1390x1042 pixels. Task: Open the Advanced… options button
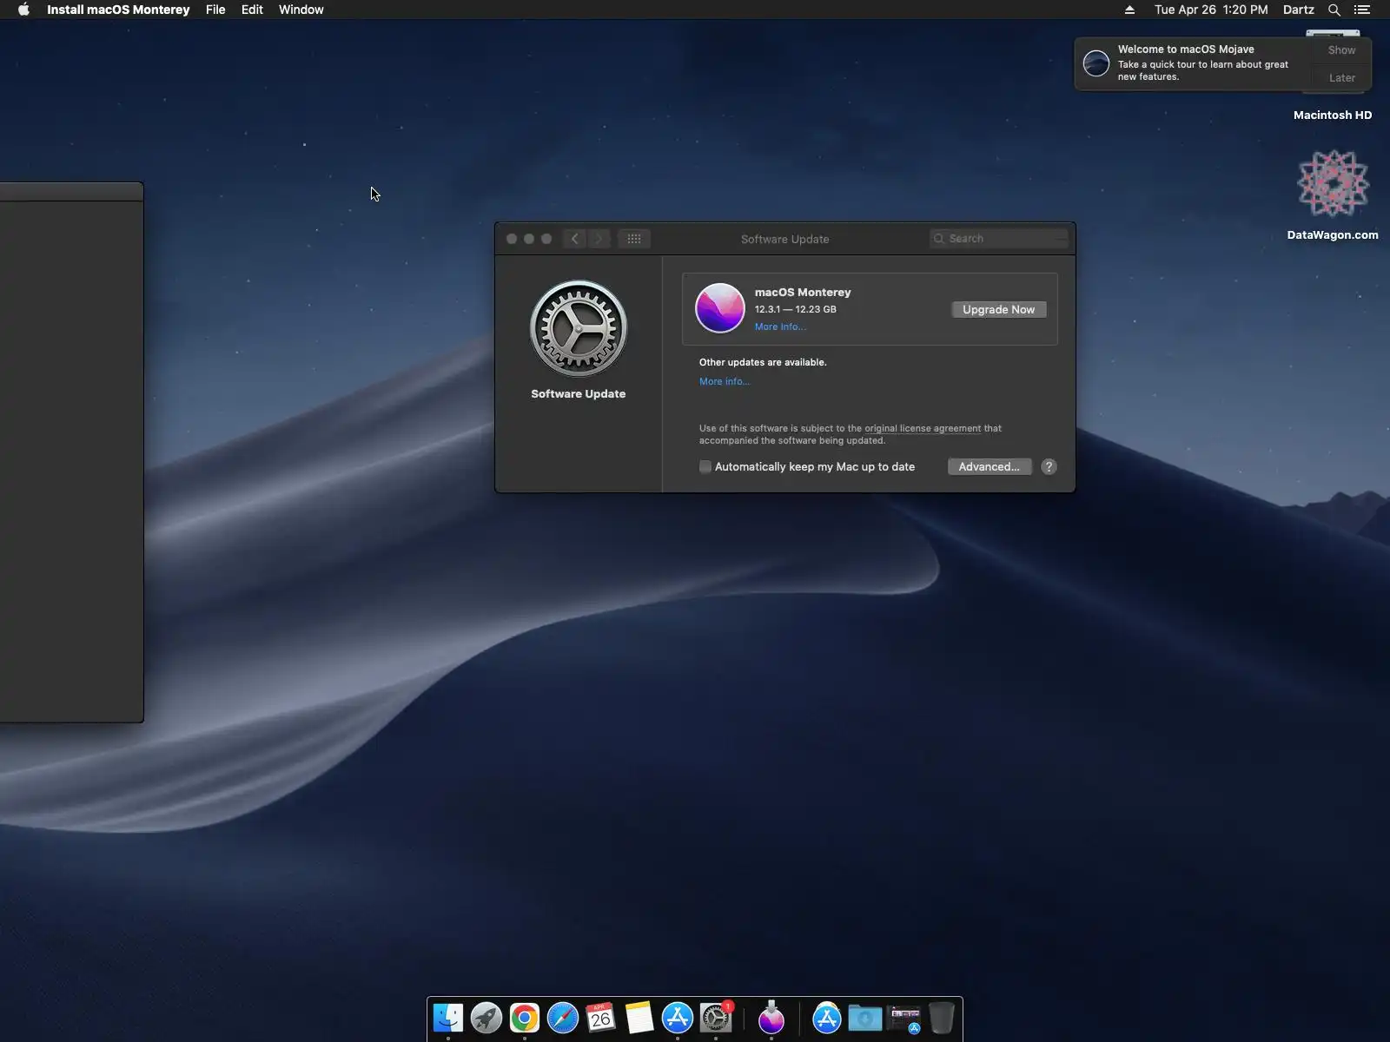click(990, 466)
